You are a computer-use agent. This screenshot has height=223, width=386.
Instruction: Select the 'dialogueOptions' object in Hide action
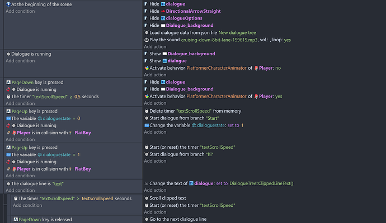[x=184, y=18]
